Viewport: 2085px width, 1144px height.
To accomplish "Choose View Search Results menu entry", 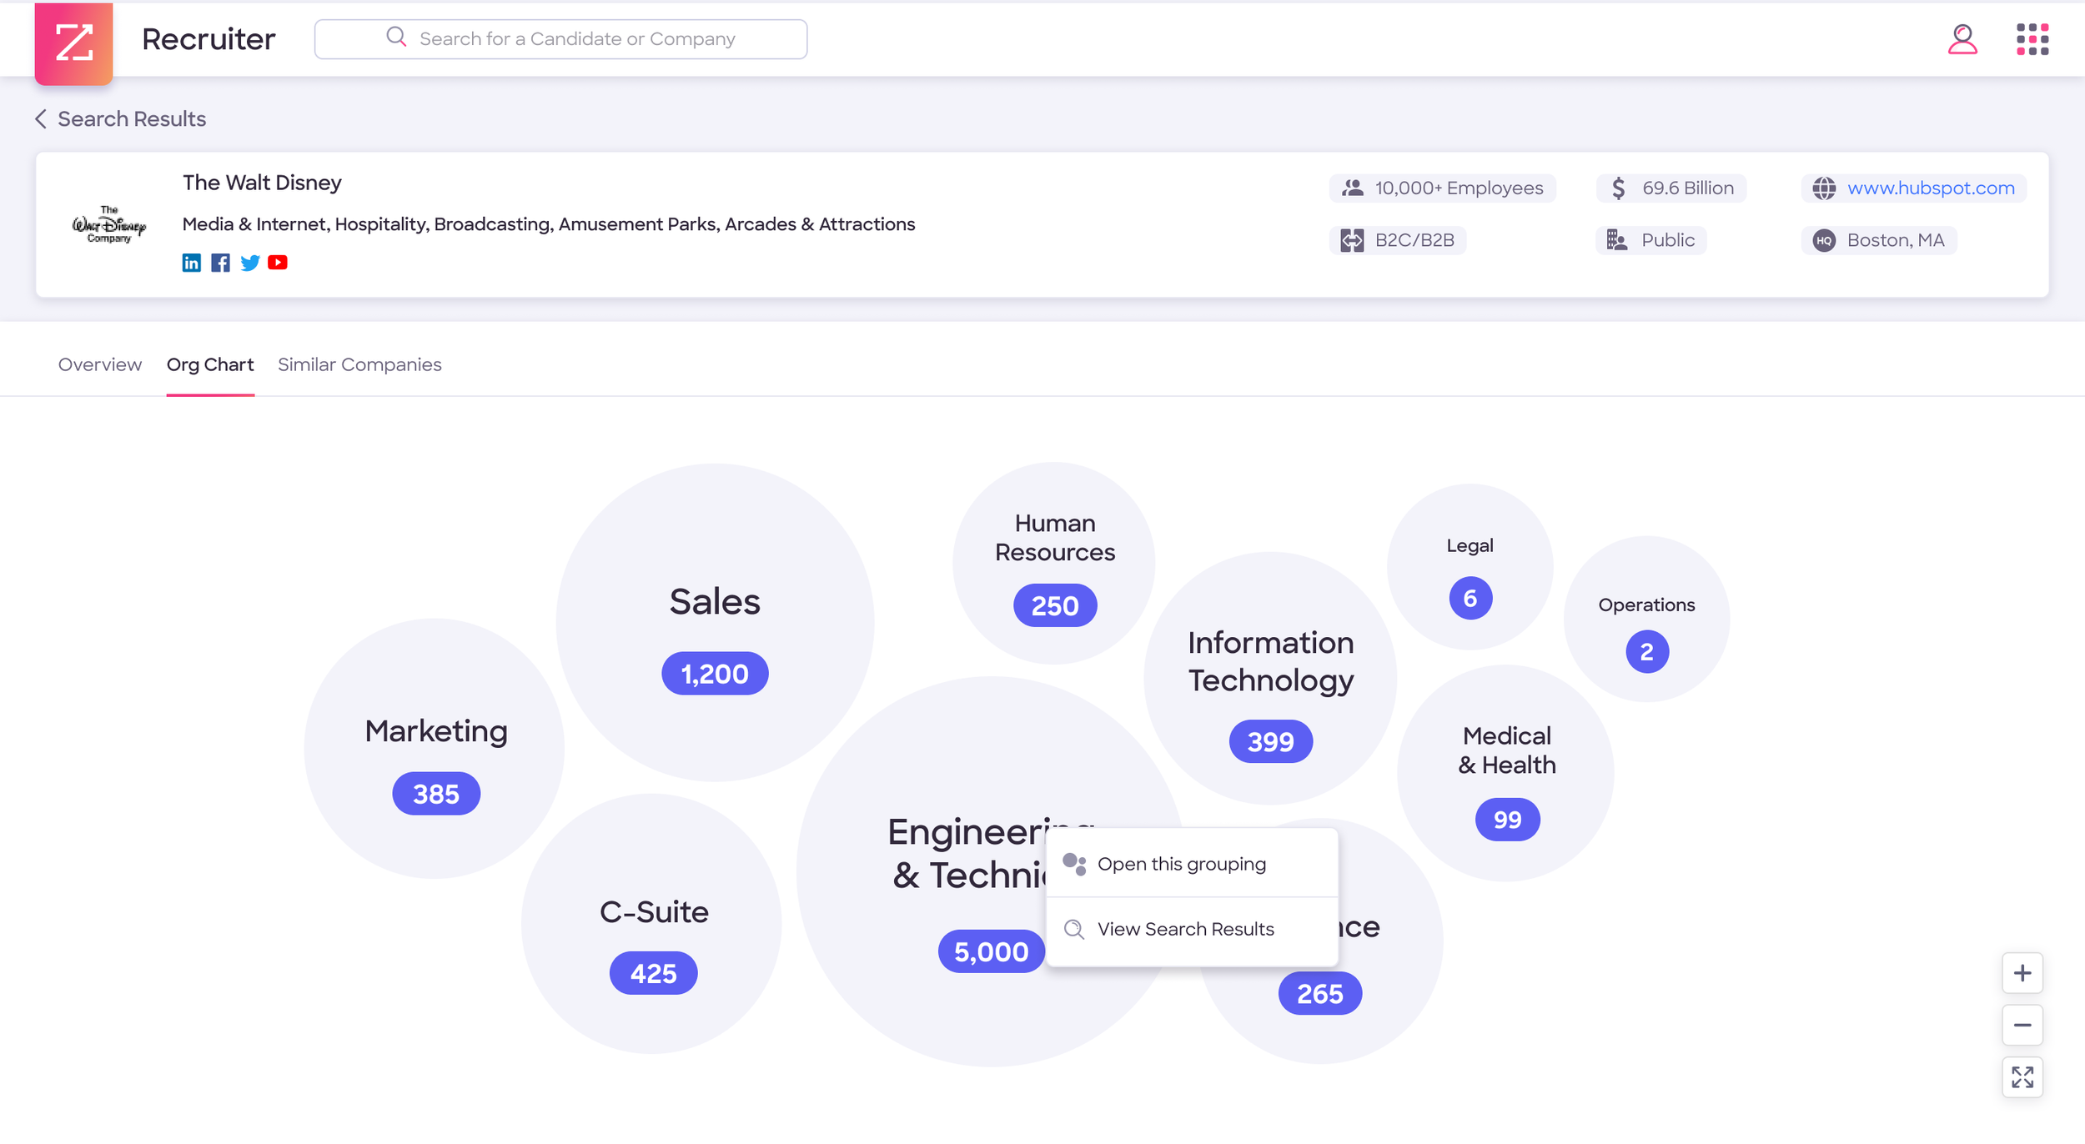I will [1192, 930].
